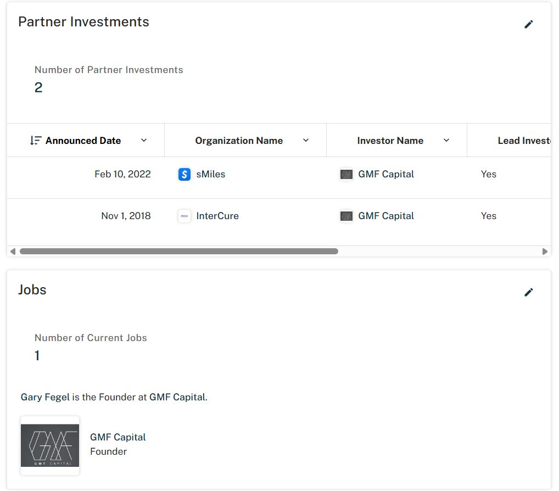
Task: Edit the Partner Investments section
Action: tap(528, 24)
